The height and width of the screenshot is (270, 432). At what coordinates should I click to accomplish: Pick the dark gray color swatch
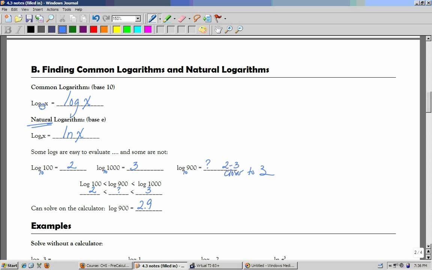pyautogui.click(x=41, y=30)
